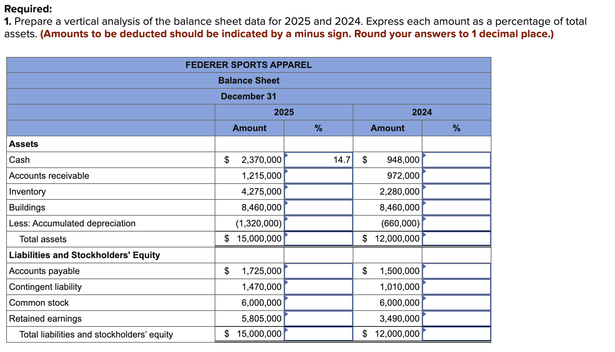The width and height of the screenshot is (615, 352).
Task: Select the 2024 Retained earnings amount 3,490,000
Action: [x=399, y=319]
